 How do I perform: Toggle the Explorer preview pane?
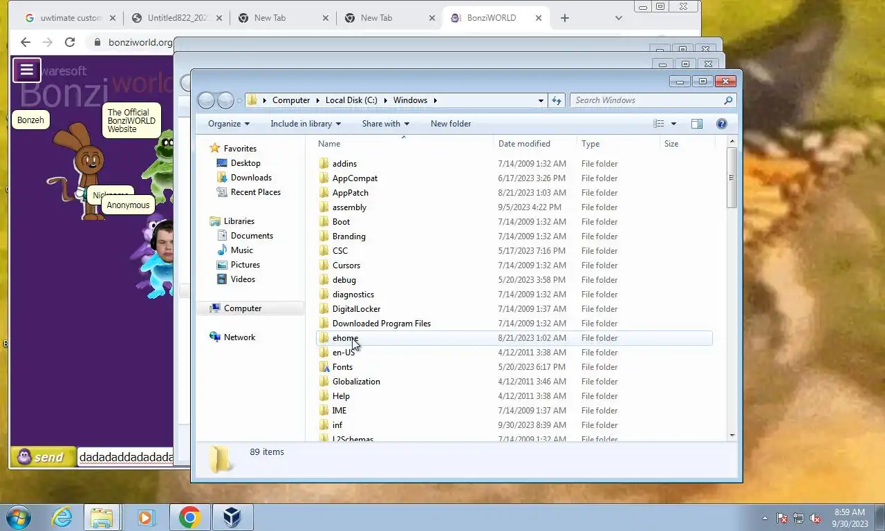click(697, 124)
